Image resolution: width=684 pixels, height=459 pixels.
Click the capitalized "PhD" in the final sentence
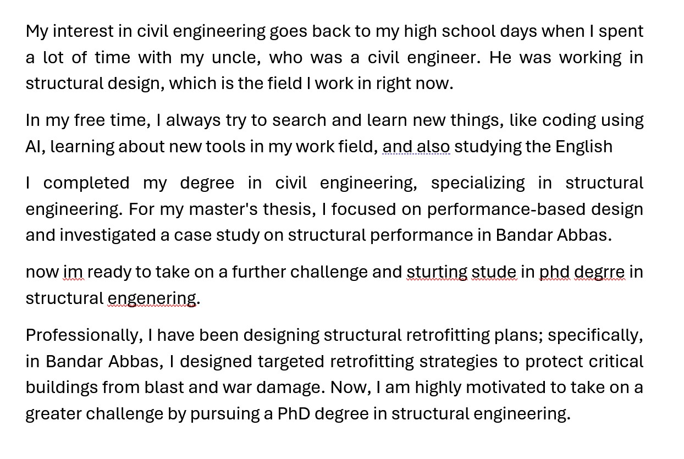pos(294,414)
